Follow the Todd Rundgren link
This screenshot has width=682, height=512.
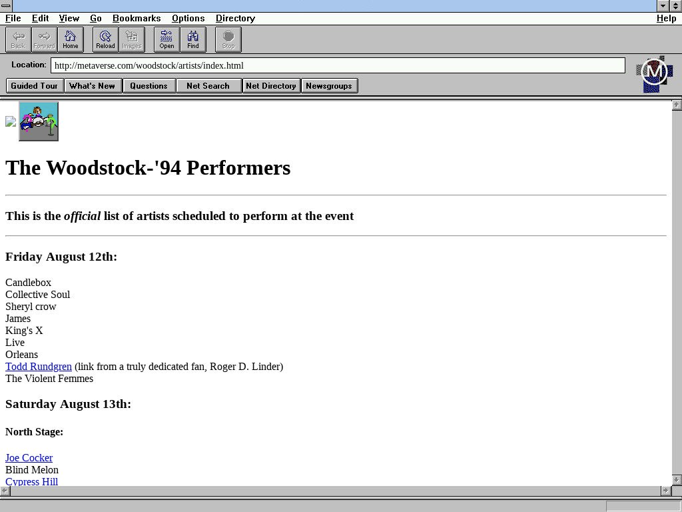pyautogui.click(x=39, y=367)
